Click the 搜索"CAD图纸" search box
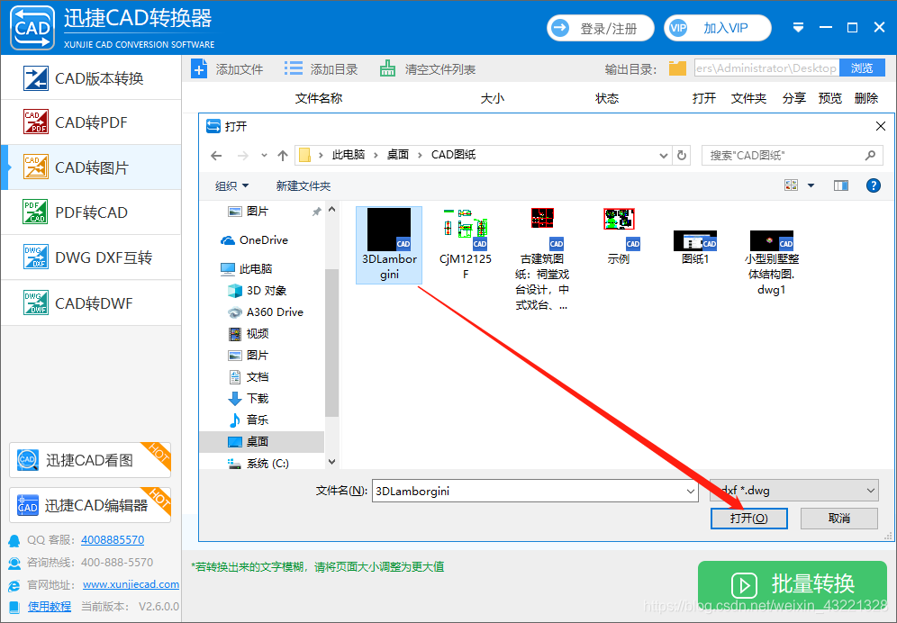The height and width of the screenshot is (623, 897). pos(792,155)
